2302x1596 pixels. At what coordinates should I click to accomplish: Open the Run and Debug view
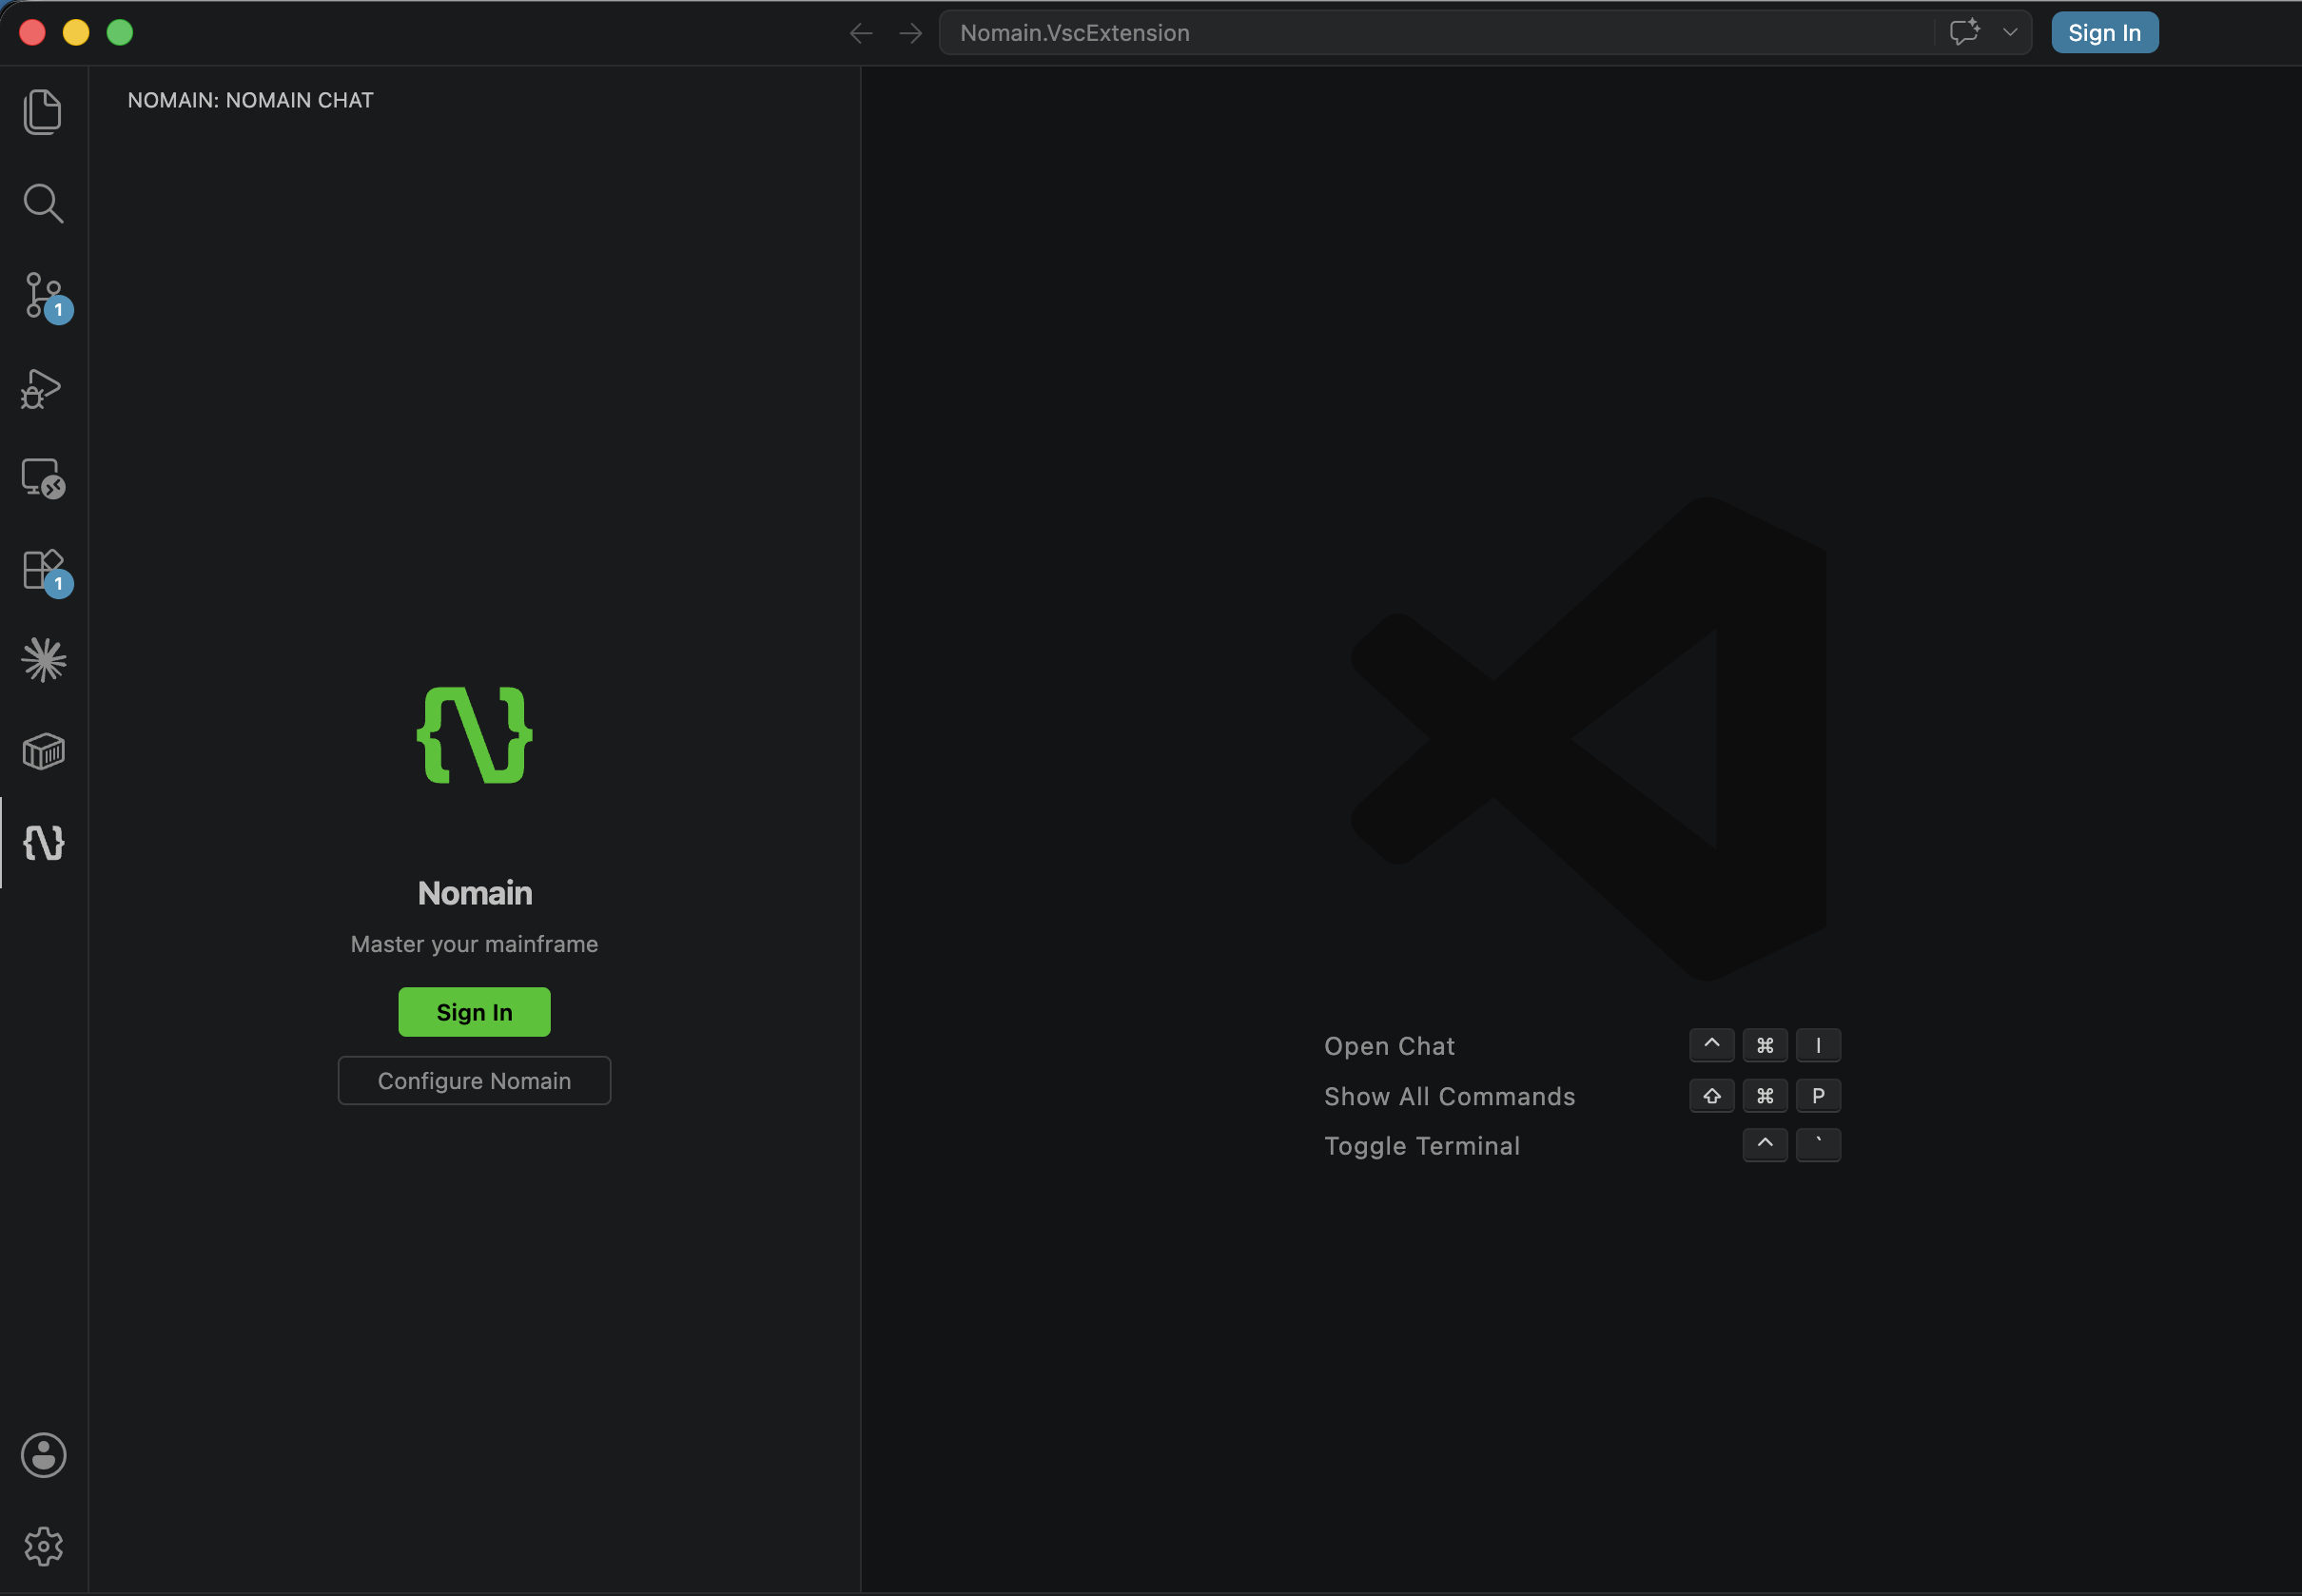click(42, 387)
